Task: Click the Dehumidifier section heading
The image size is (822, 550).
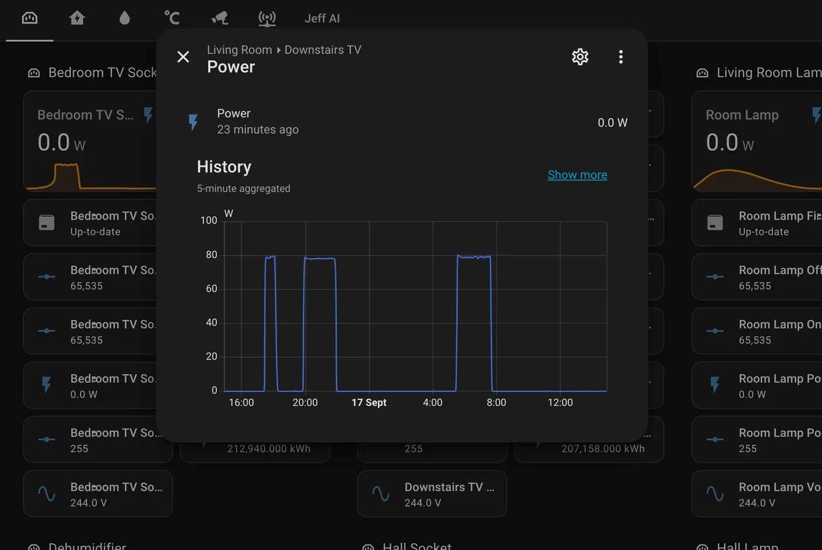Action: click(87, 546)
